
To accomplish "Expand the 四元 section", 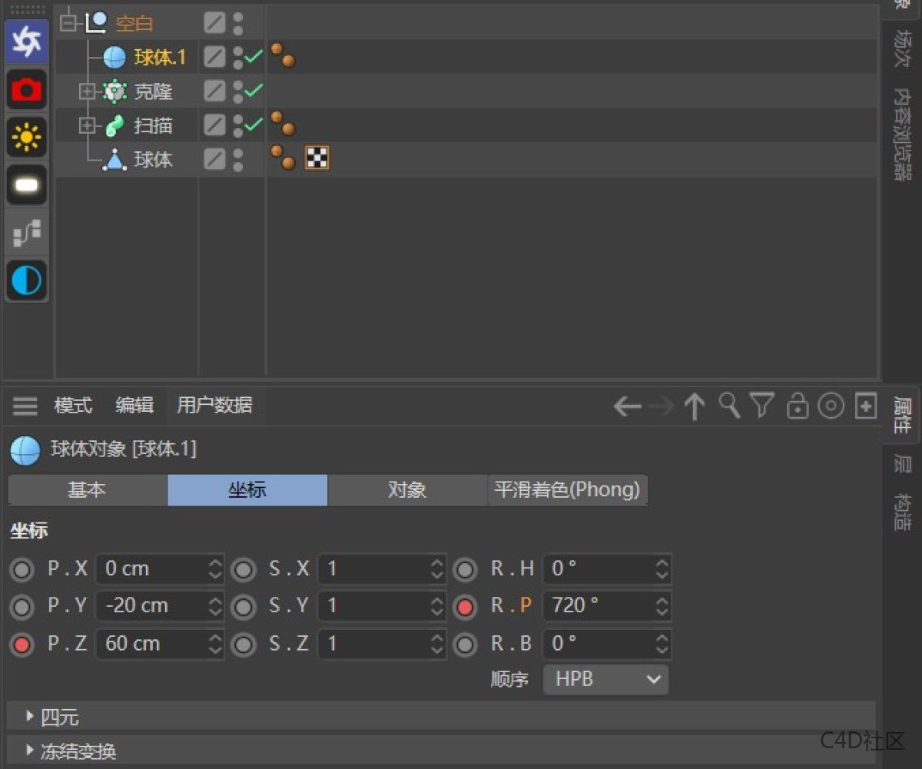I will [31, 716].
